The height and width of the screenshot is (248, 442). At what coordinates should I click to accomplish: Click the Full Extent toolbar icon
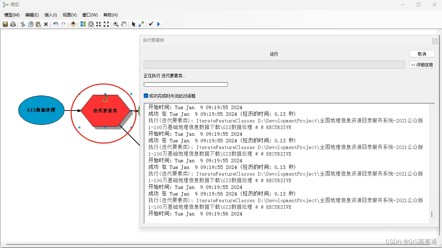point(91,24)
